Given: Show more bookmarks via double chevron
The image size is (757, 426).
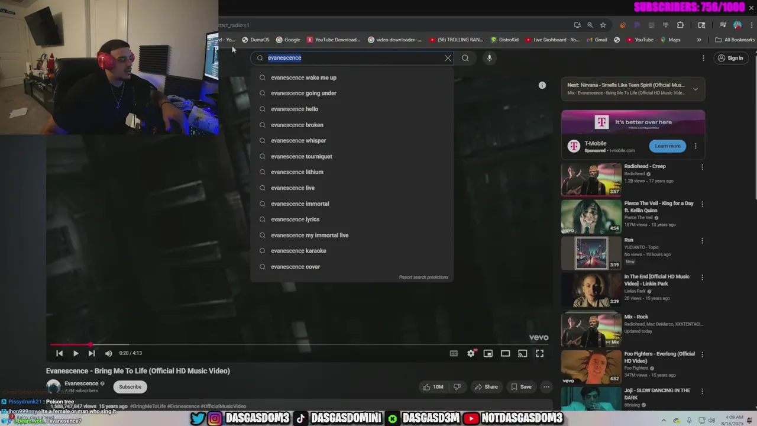Looking at the screenshot, I should [x=699, y=40].
